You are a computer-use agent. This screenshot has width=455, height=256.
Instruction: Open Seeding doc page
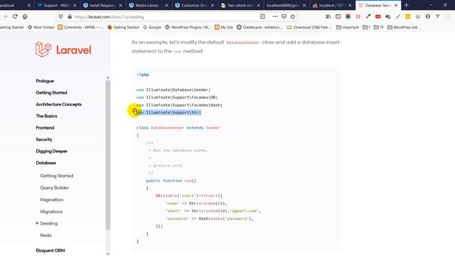point(49,223)
